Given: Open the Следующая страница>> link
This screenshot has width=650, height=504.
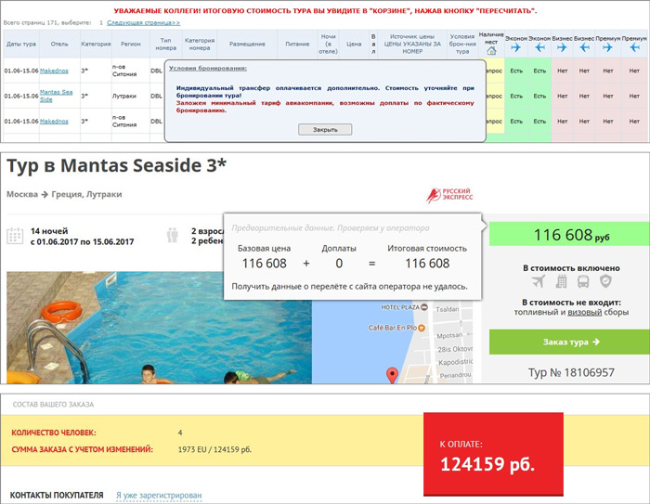Looking at the screenshot, I should point(143,23).
